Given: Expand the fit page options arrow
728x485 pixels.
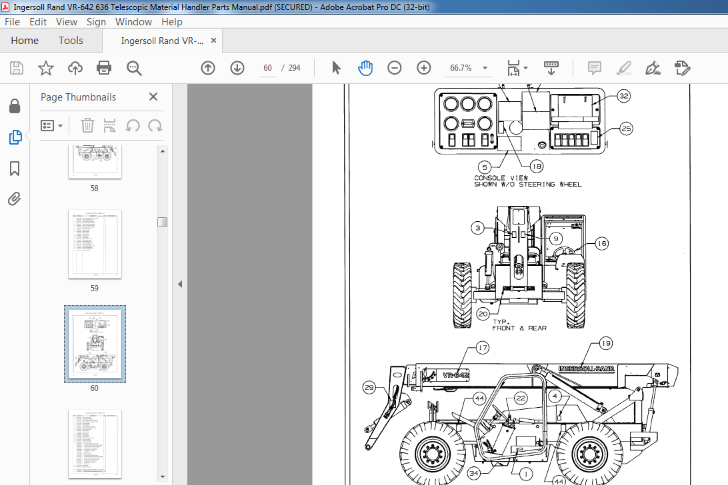Looking at the screenshot, I should coord(525,68).
